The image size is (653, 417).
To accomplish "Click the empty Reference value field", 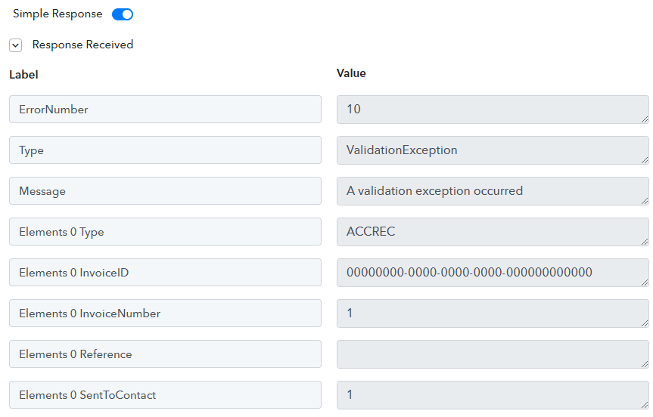I will click(x=493, y=354).
